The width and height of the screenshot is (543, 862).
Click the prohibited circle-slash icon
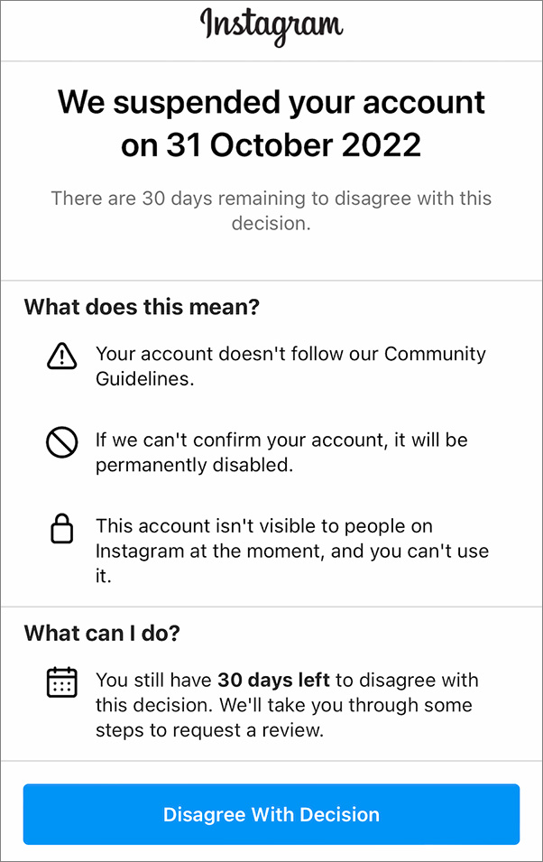(x=61, y=442)
